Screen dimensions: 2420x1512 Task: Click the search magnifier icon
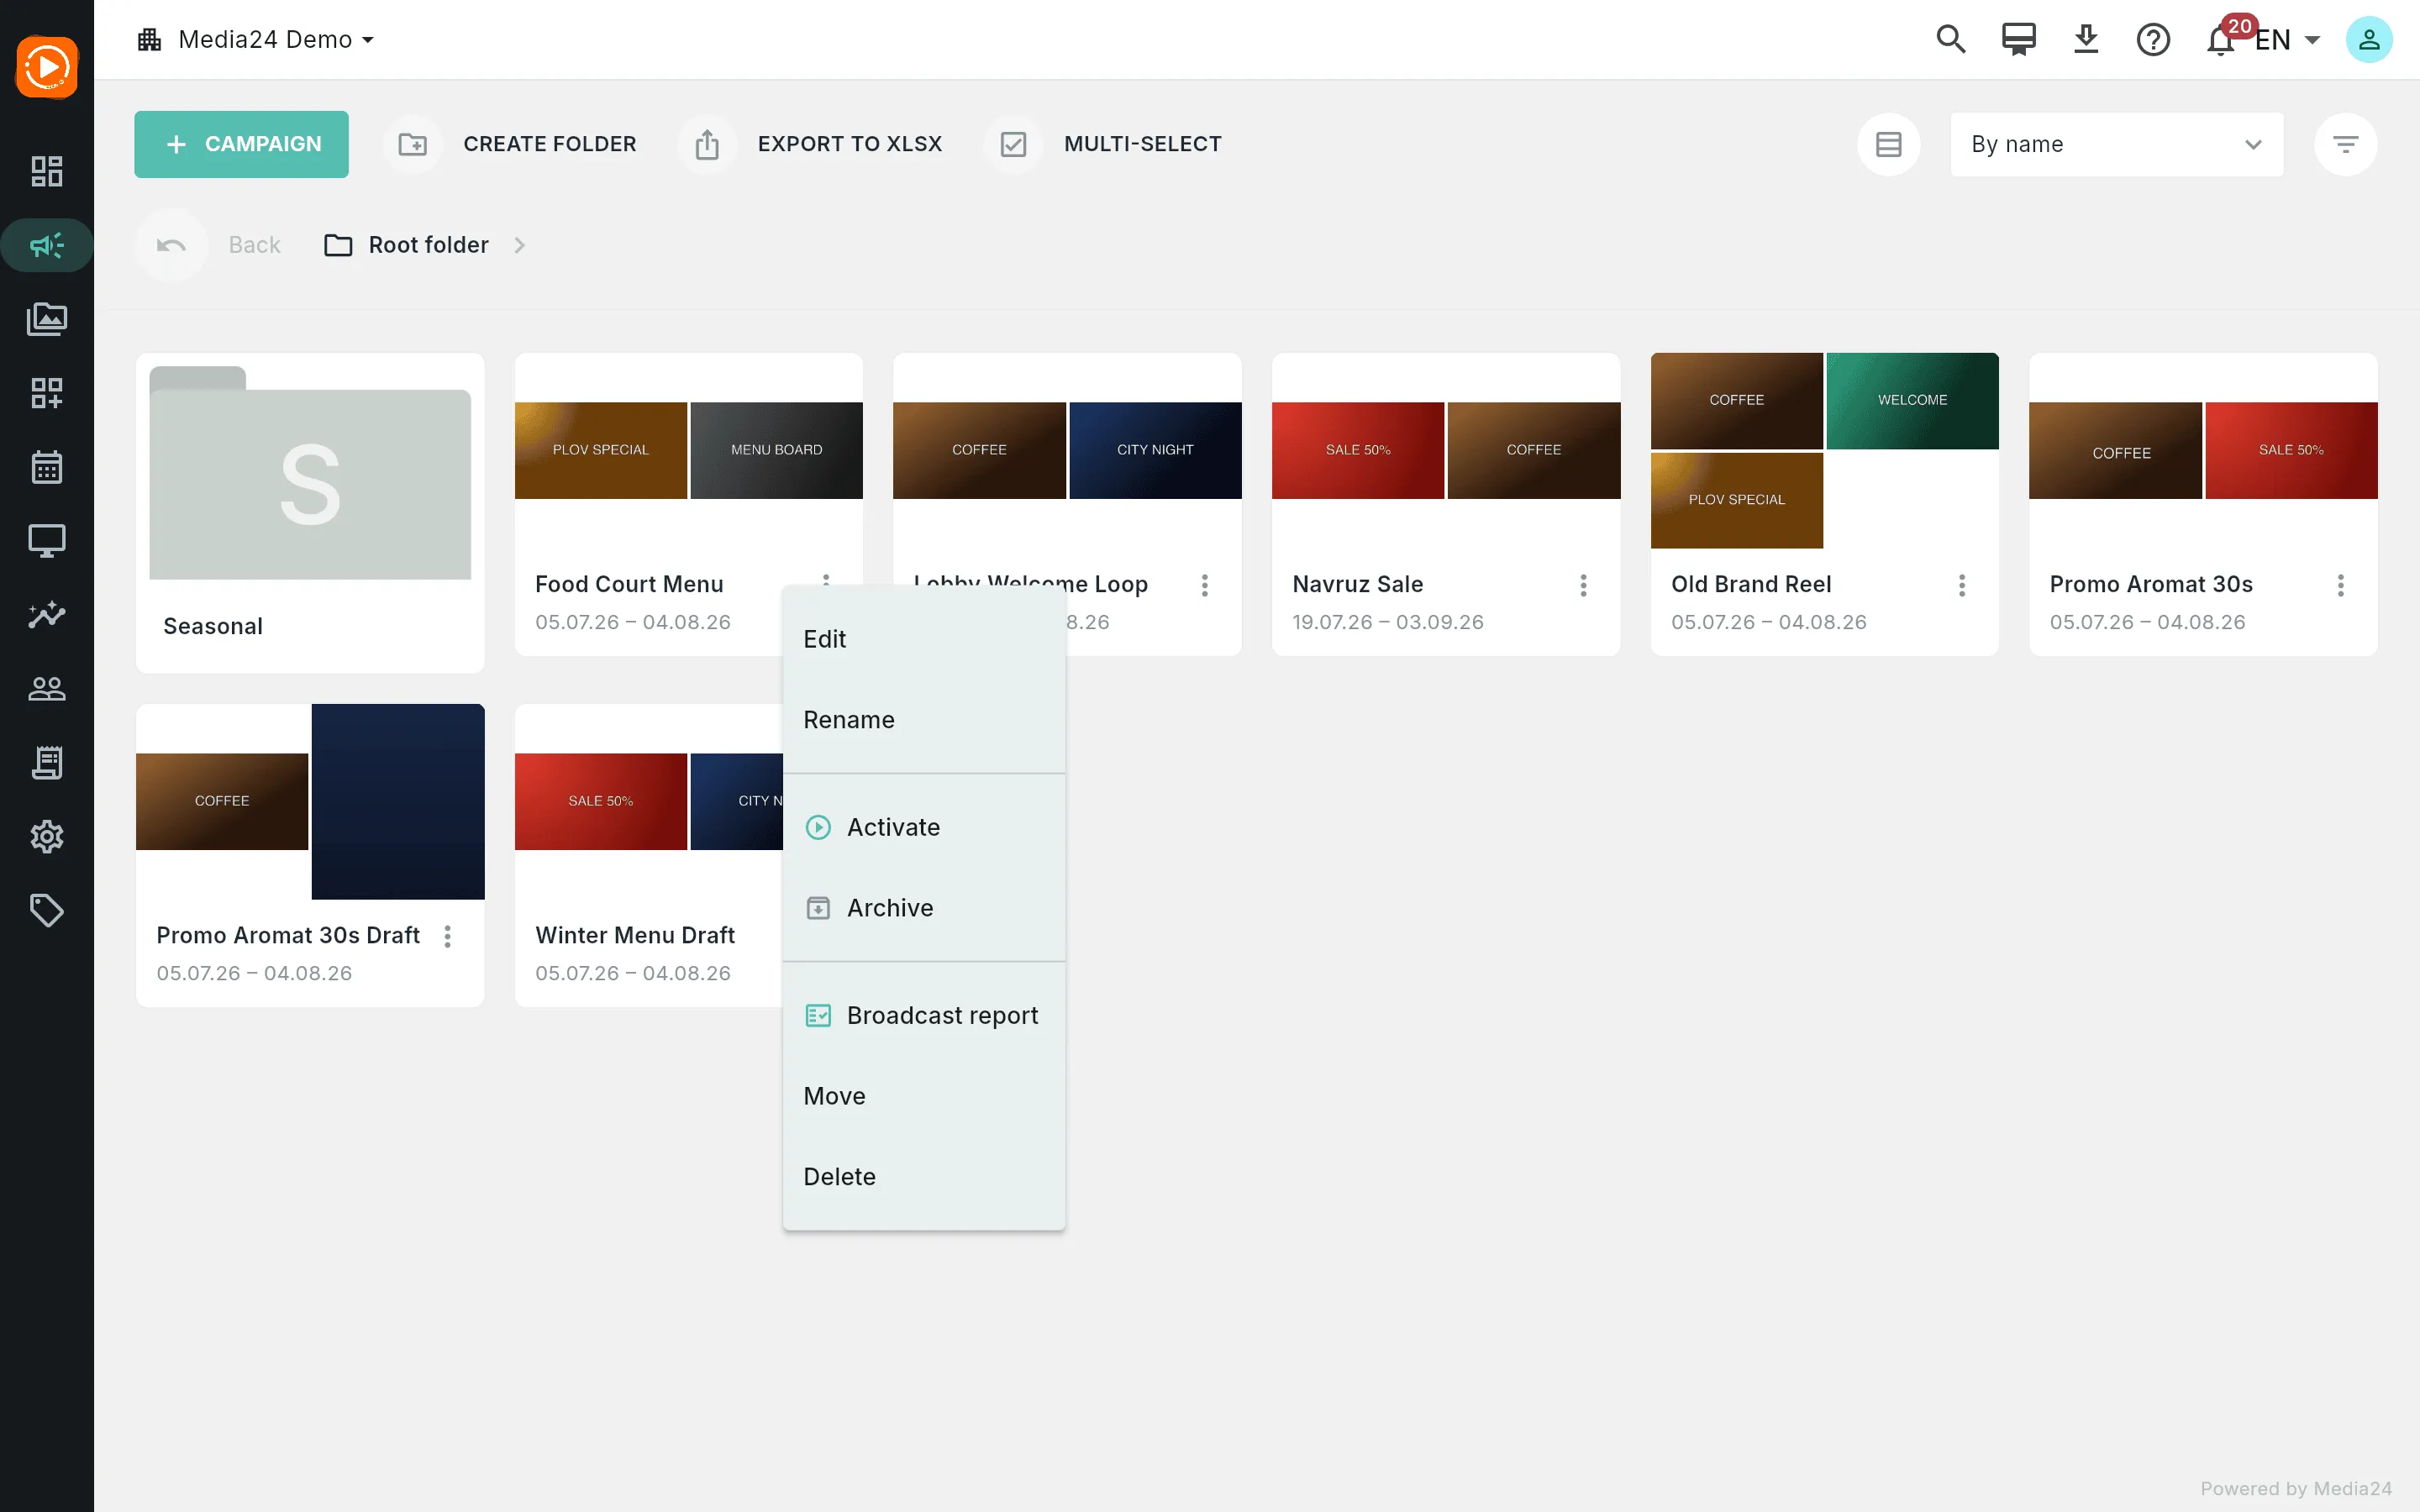pos(1951,39)
